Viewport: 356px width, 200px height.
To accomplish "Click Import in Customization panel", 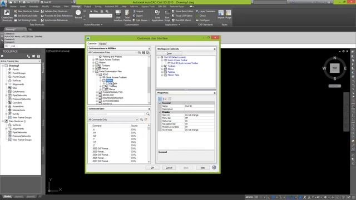I will point(139,11).
